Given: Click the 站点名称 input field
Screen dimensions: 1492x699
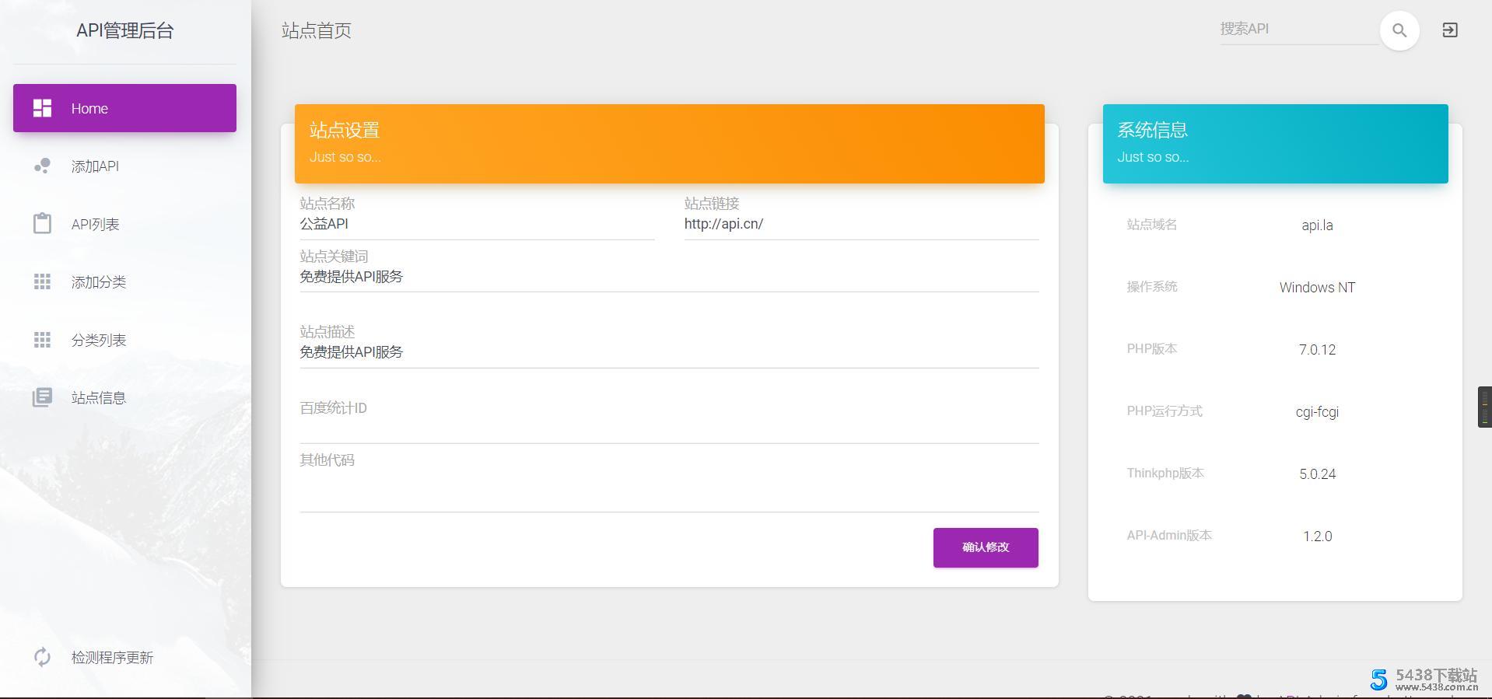Looking at the screenshot, I should click(476, 224).
